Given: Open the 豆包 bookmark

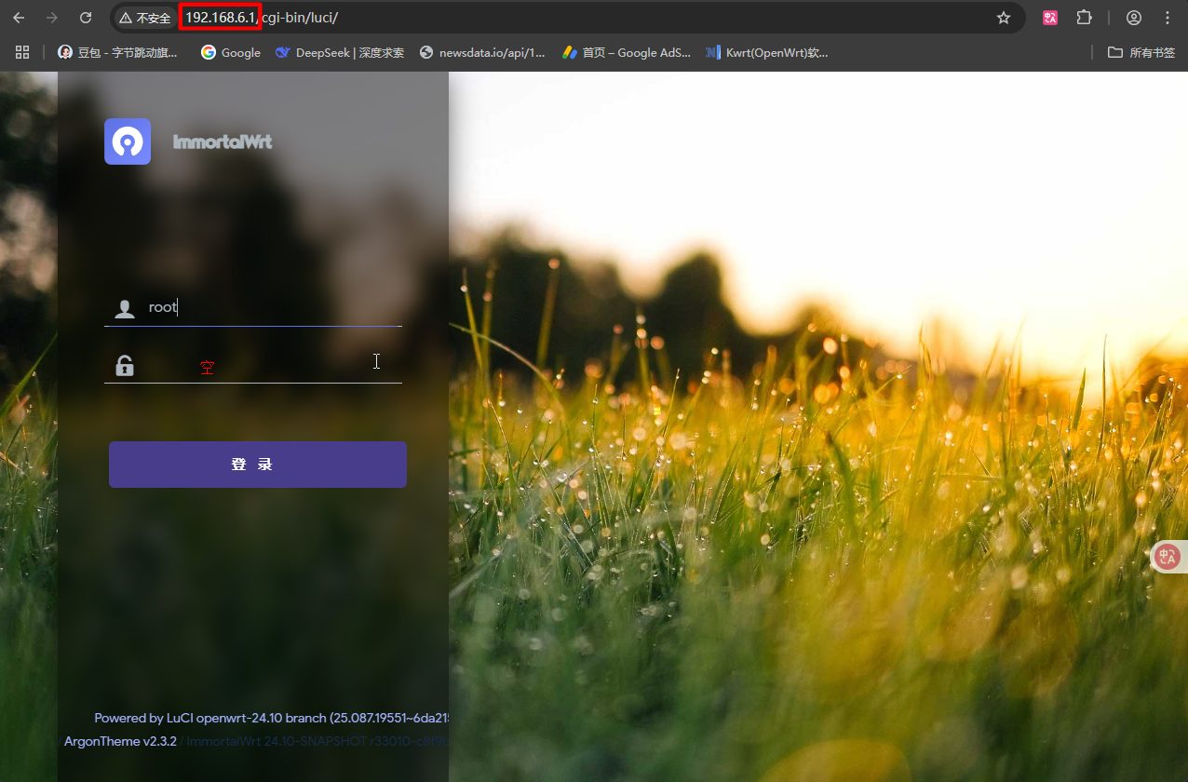Looking at the screenshot, I should point(118,52).
